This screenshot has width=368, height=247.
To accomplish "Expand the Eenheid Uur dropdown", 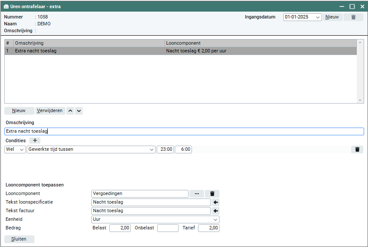I will (x=216, y=220).
